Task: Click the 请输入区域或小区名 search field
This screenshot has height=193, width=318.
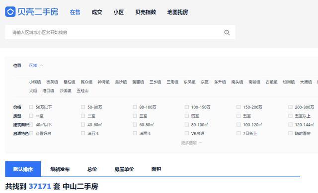Action: click(120, 32)
